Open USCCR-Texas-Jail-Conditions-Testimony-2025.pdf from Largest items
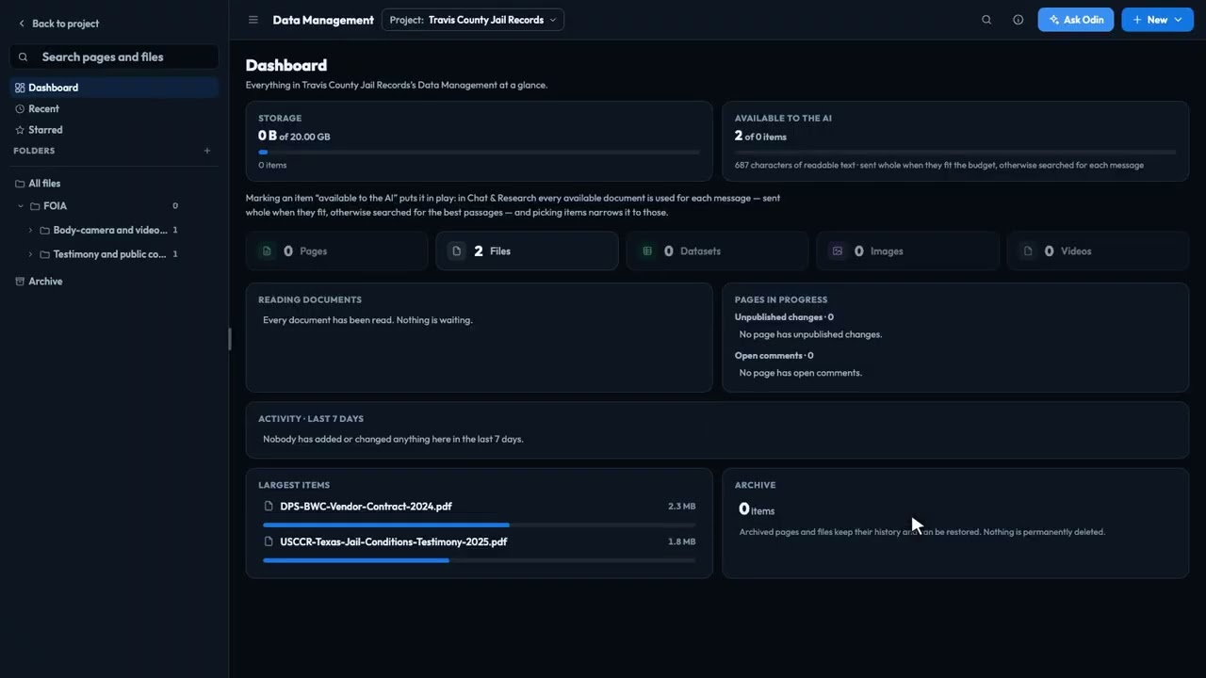The width and height of the screenshot is (1206, 678). pyautogui.click(x=394, y=541)
